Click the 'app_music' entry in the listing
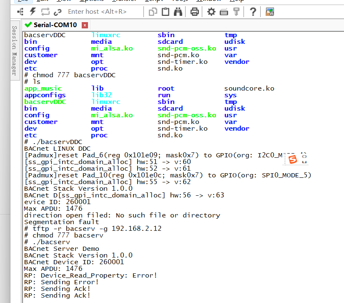The image size is (344, 303). click(x=43, y=88)
